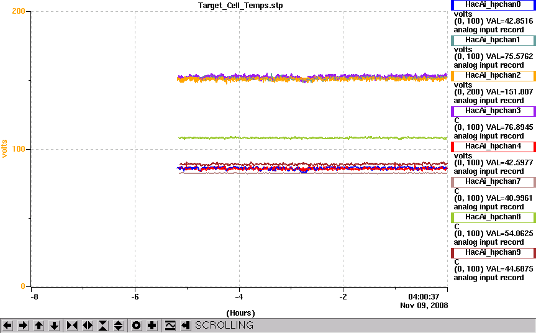Select the HacAi_hpchan2 curve legend
Screen dimensions: 536x333
(x=493, y=76)
